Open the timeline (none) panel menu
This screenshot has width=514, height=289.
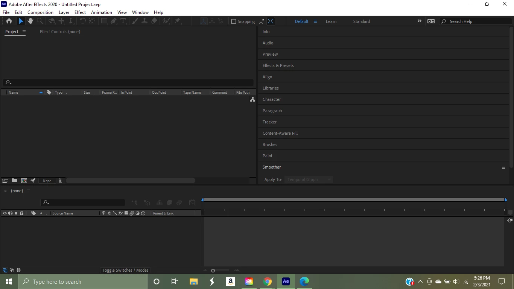pyautogui.click(x=28, y=191)
